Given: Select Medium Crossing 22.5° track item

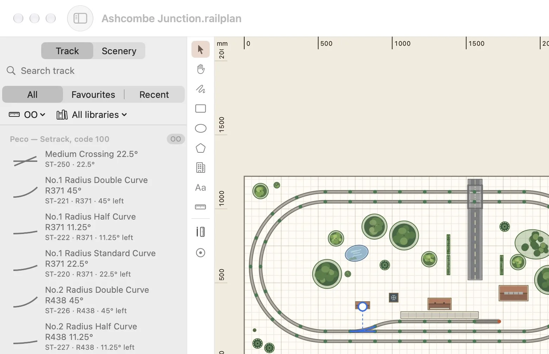Looking at the screenshot, I should (x=94, y=159).
